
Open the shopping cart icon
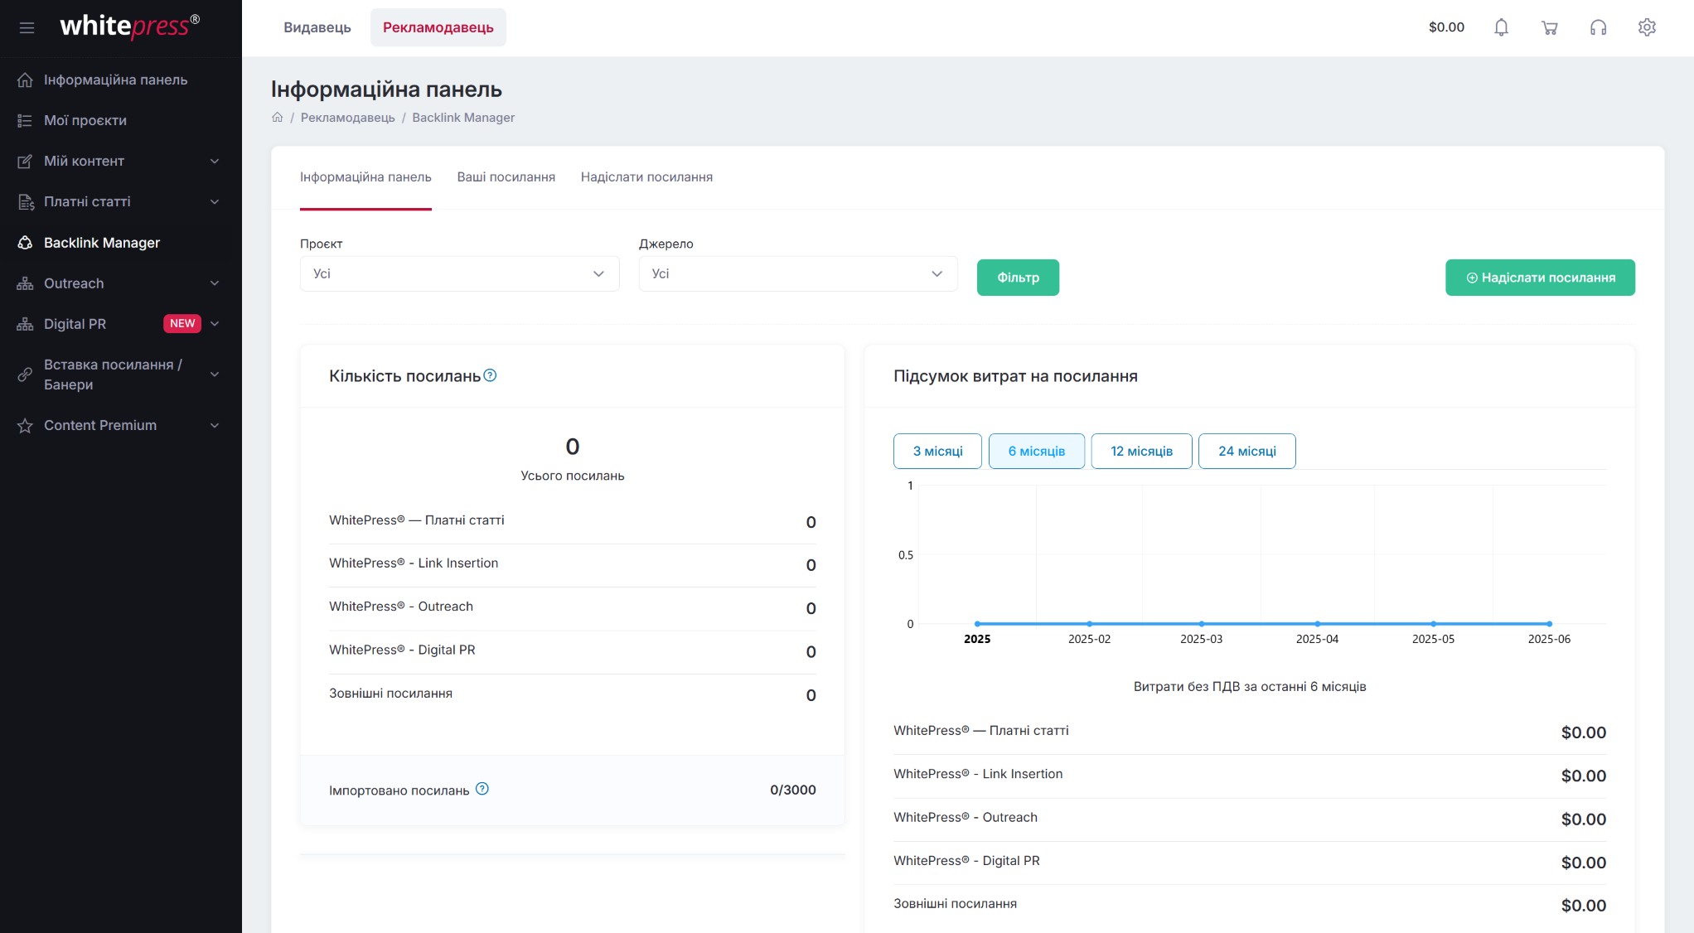1549,27
